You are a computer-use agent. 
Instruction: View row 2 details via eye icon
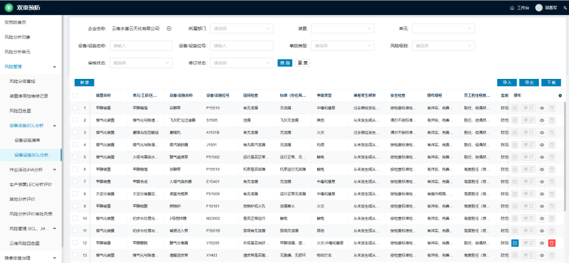tap(542, 120)
